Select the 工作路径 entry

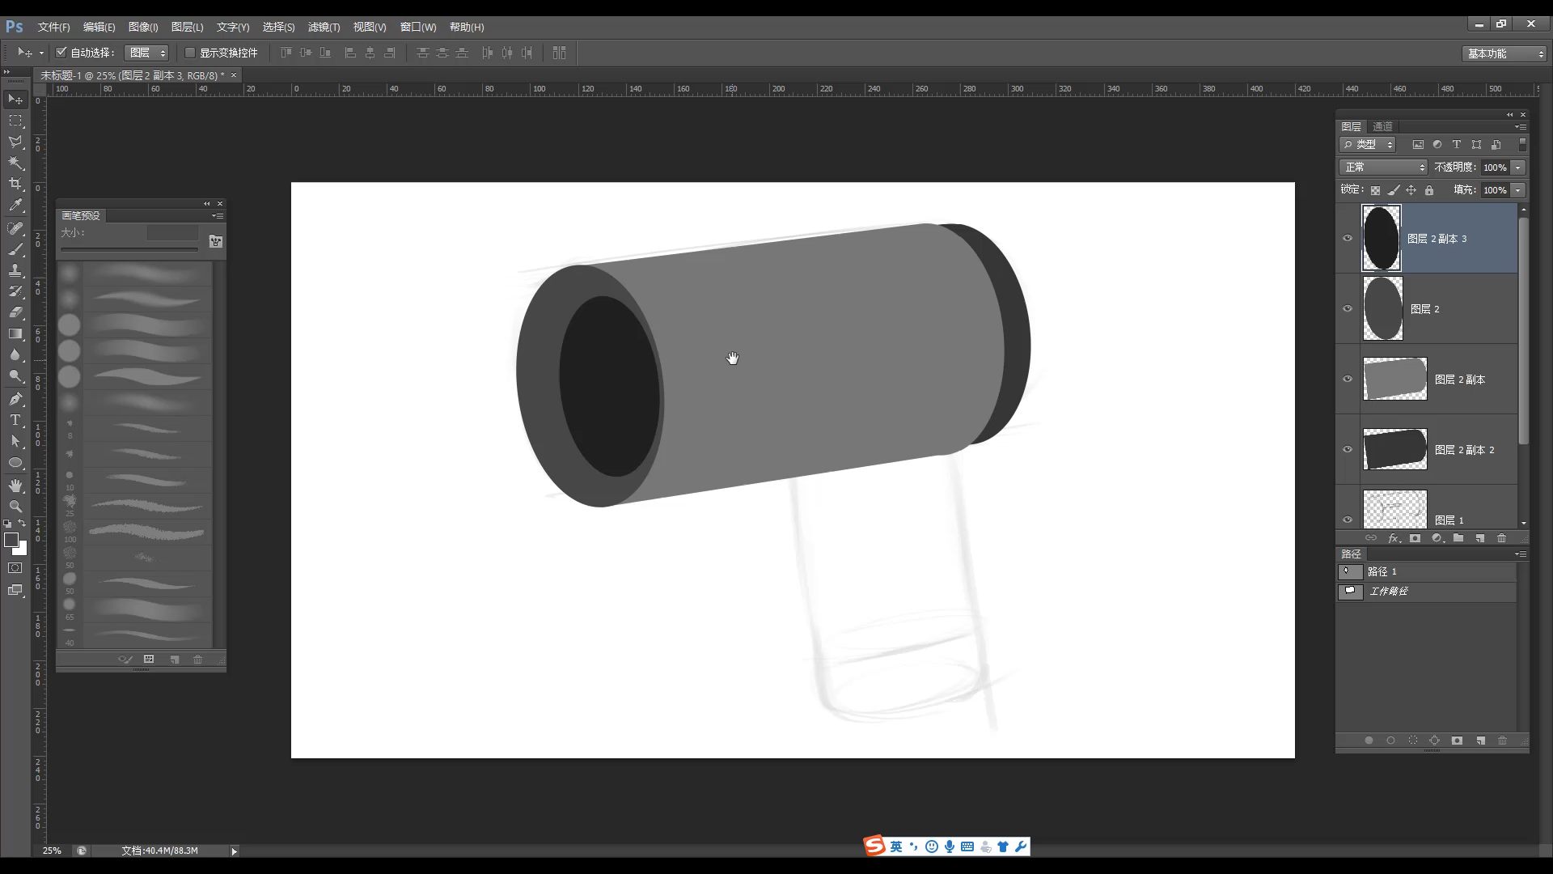(1389, 591)
